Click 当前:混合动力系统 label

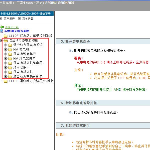tap(17, 31)
